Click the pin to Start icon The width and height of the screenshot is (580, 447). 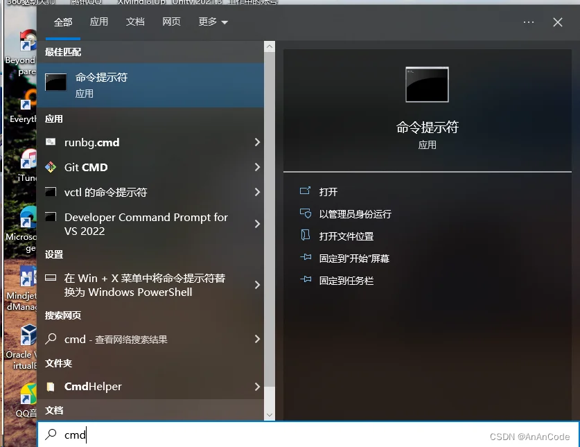(x=306, y=257)
